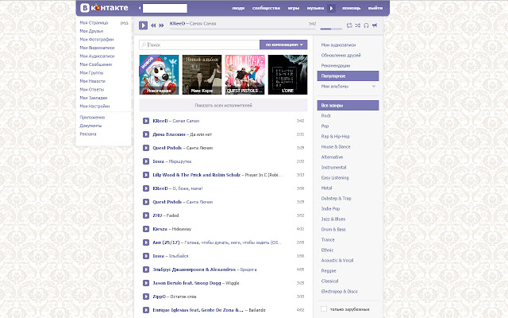Click the header search field

[x=165, y=8]
